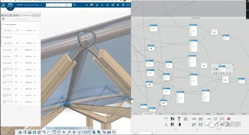Select the Boolean half-circle parameter icon
The image size is (249, 135).
click(179, 125)
